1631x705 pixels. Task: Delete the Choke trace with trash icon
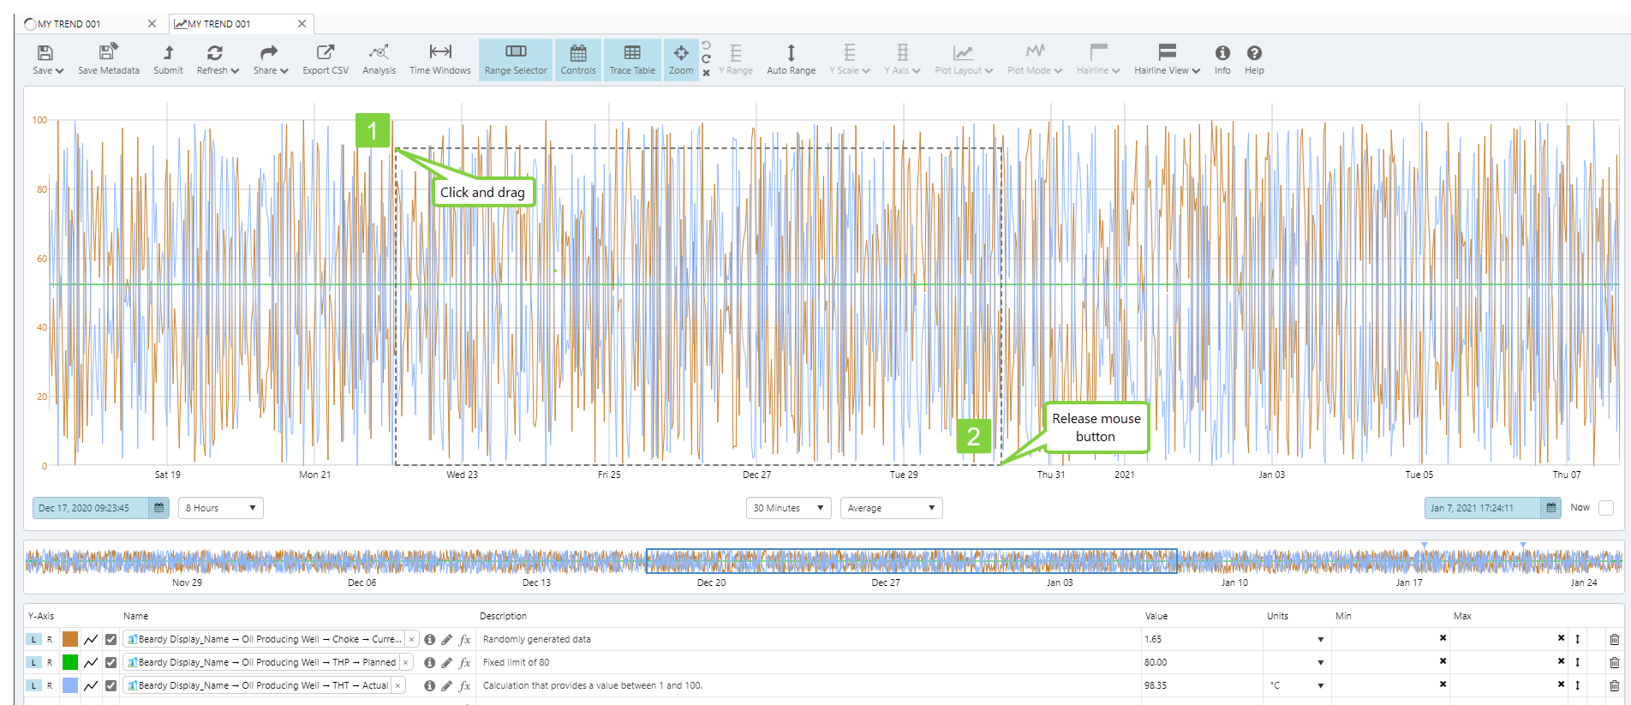click(x=1614, y=639)
